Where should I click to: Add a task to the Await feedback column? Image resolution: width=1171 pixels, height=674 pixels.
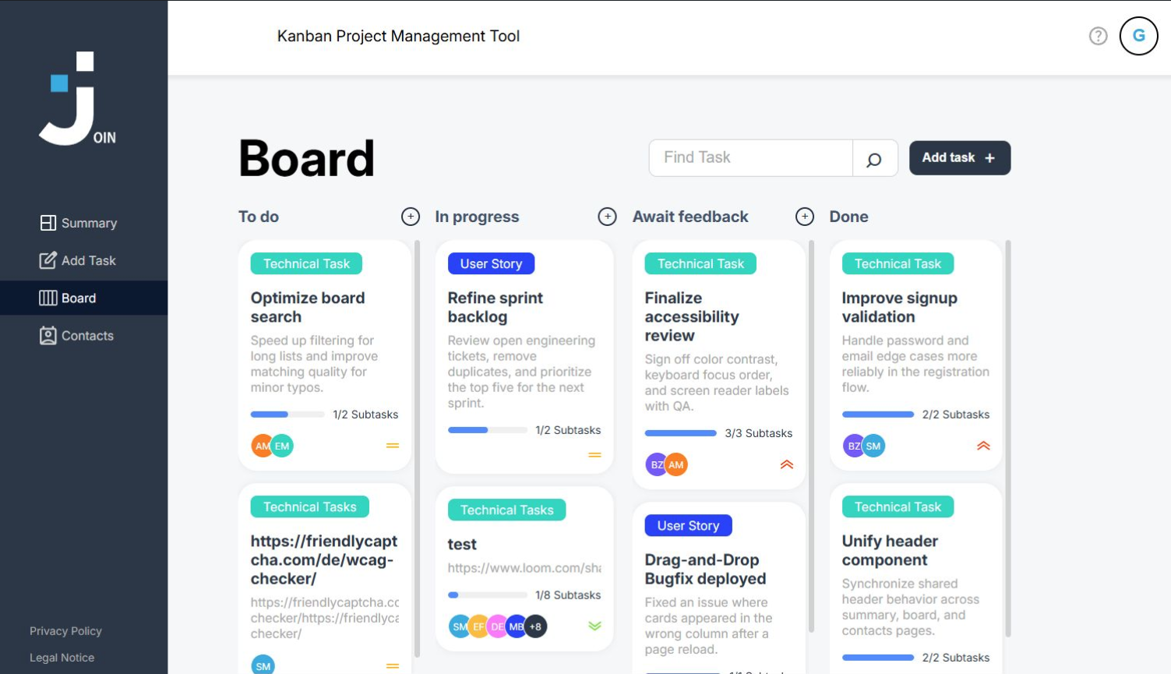click(805, 217)
